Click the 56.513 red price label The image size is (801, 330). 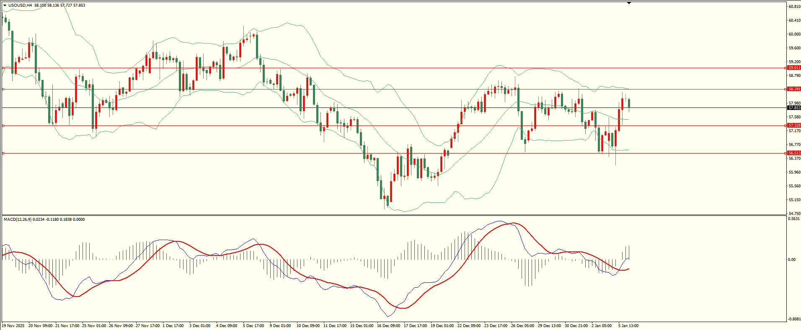pos(794,153)
